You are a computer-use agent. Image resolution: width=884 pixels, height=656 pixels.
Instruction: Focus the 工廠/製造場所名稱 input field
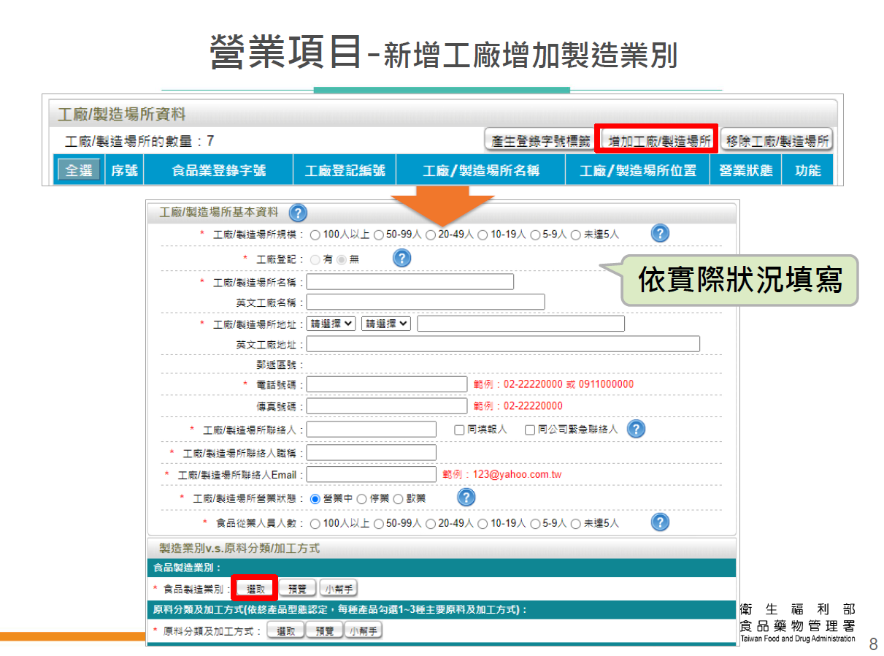click(x=410, y=282)
